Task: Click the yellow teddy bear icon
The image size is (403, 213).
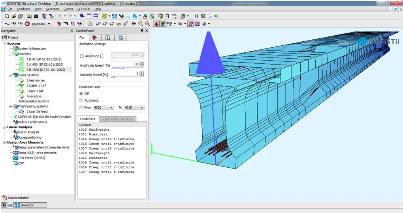Action: [x=104, y=16]
